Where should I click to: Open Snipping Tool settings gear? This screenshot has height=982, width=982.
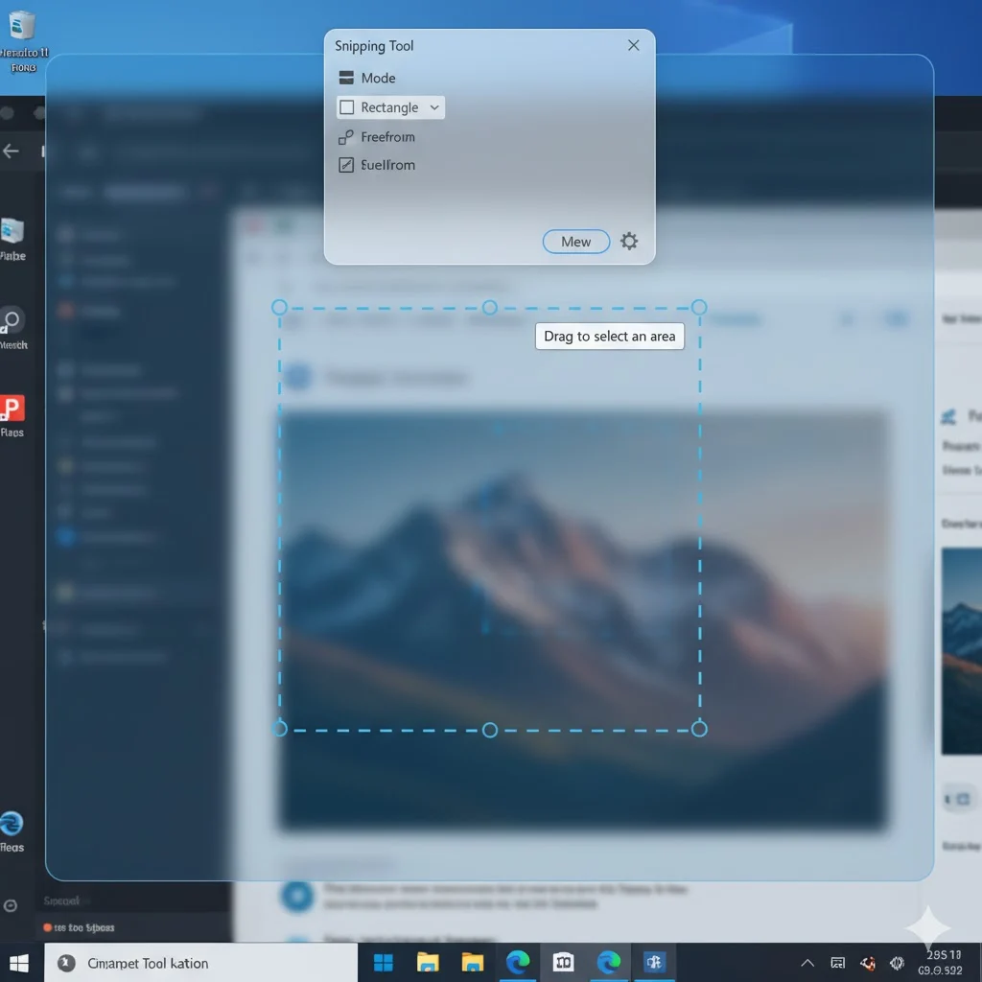[x=629, y=242]
